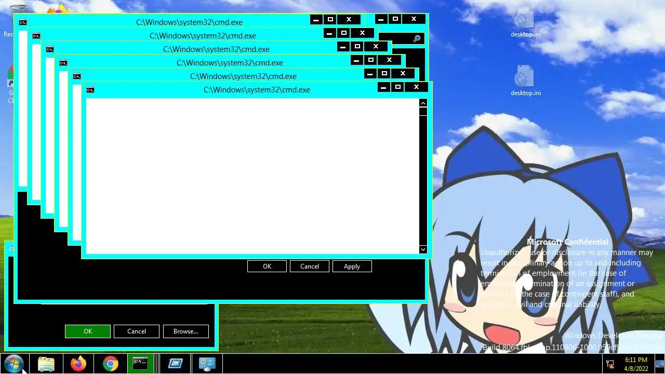Open the clock showing 6:11 PM
Image resolution: width=665 pixels, height=374 pixels.
[636, 364]
